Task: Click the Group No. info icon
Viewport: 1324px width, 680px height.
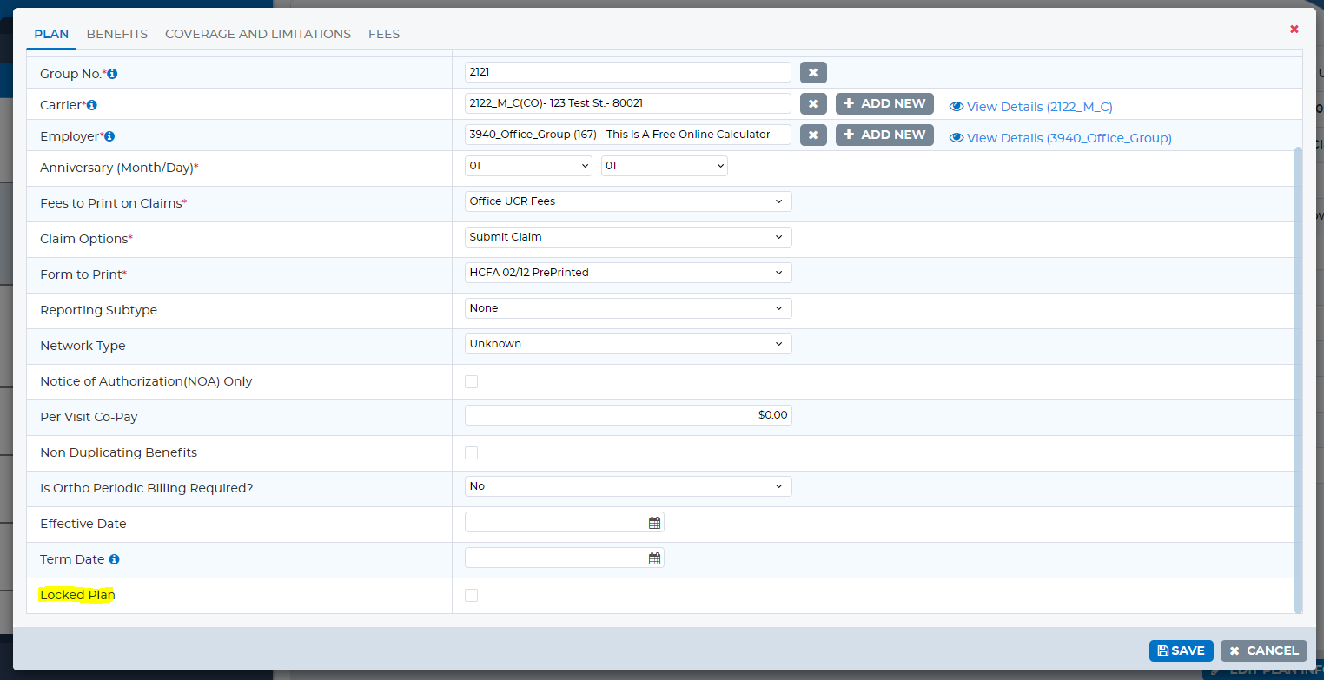Action: (112, 75)
